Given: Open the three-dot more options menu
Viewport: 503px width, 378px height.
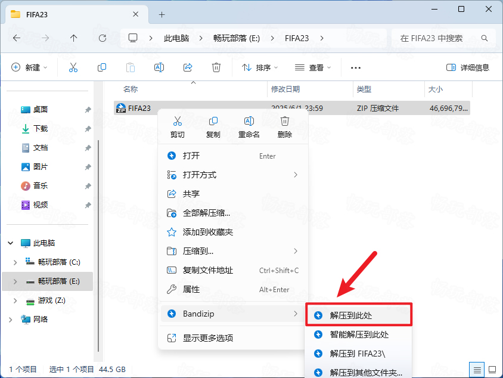Looking at the screenshot, I should click(x=356, y=68).
